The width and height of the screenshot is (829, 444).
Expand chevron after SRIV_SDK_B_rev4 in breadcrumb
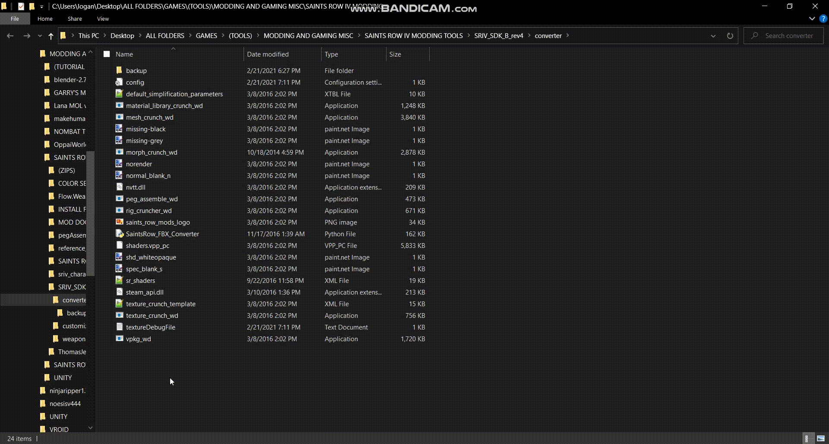click(529, 36)
